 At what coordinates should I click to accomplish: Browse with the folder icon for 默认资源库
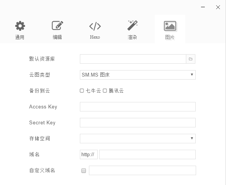[x=190, y=59]
